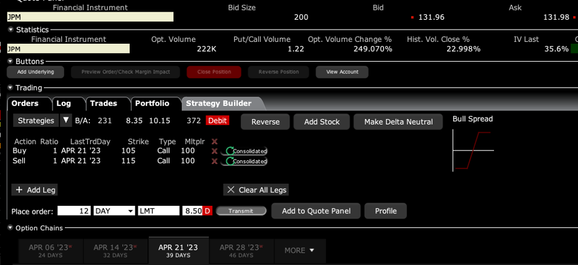Screen dimensions: 578x265
Task: Click the Reverse Position button
Action: tap(279, 72)
